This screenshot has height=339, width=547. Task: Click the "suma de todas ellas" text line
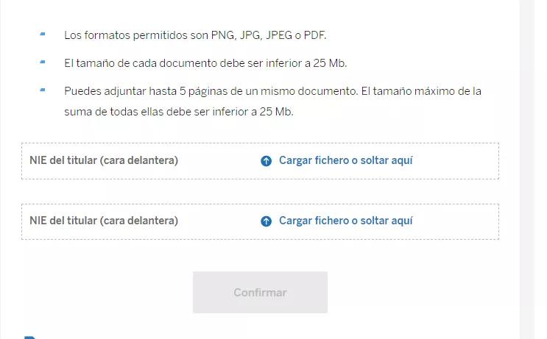click(179, 112)
